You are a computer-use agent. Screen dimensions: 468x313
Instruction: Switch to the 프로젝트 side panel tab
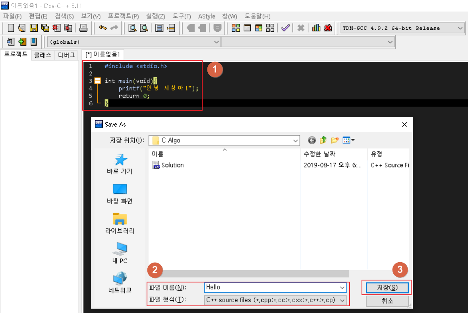16,54
